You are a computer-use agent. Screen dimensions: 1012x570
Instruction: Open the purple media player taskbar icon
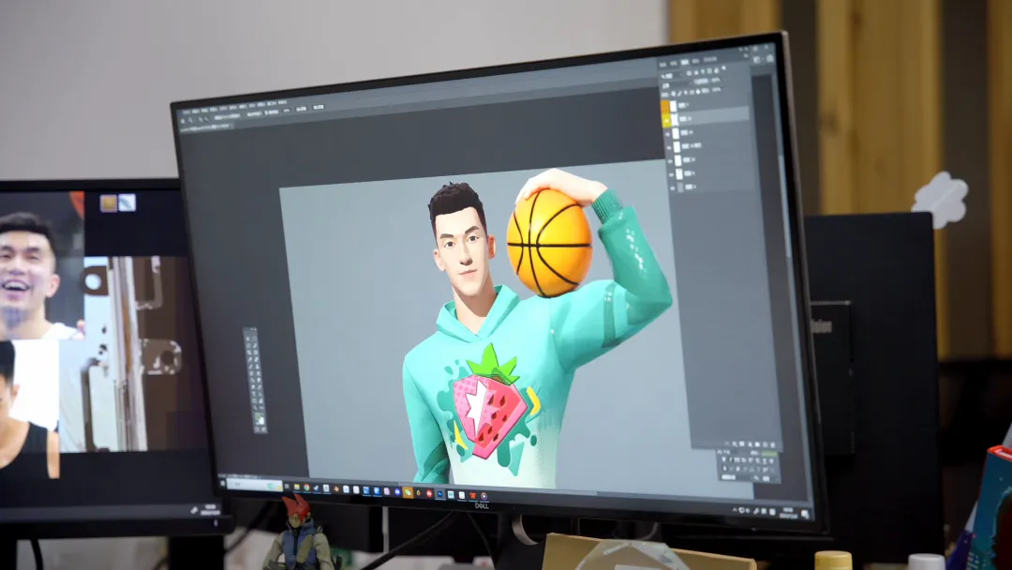pyautogui.click(x=484, y=496)
